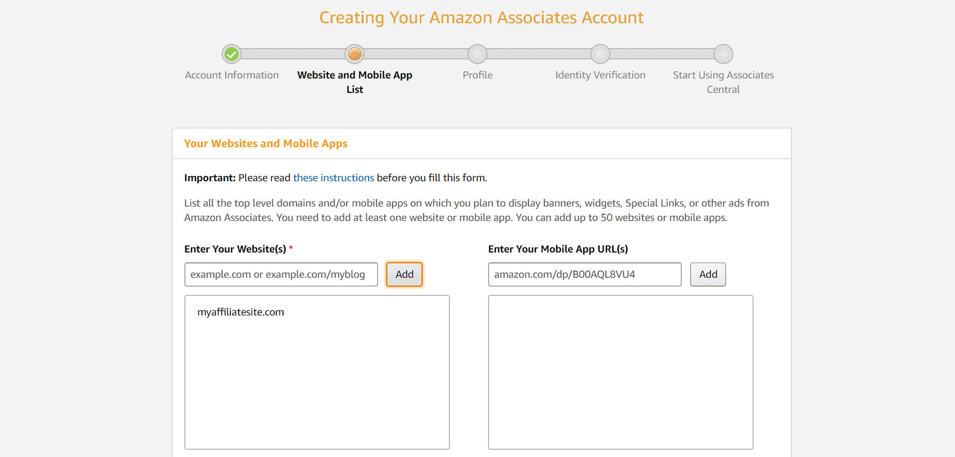Click 'Creating Your Amazon Associates Account' title
955x457 pixels.
(481, 18)
